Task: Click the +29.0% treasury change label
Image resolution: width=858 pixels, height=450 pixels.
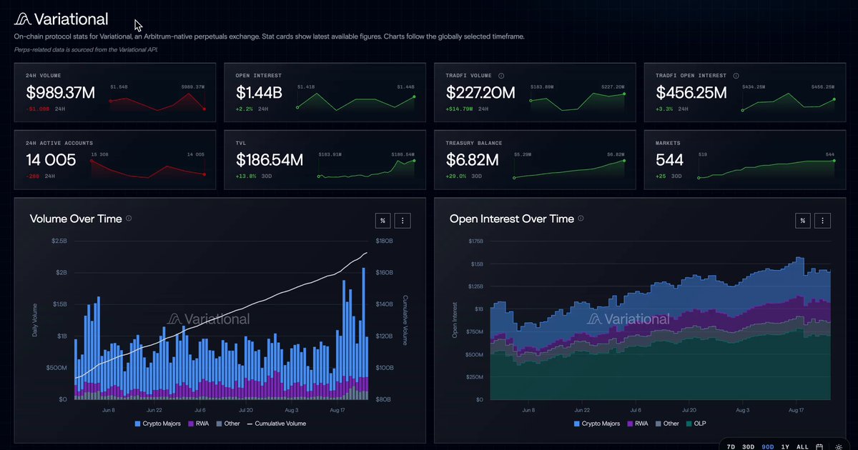Action: (456, 176)
